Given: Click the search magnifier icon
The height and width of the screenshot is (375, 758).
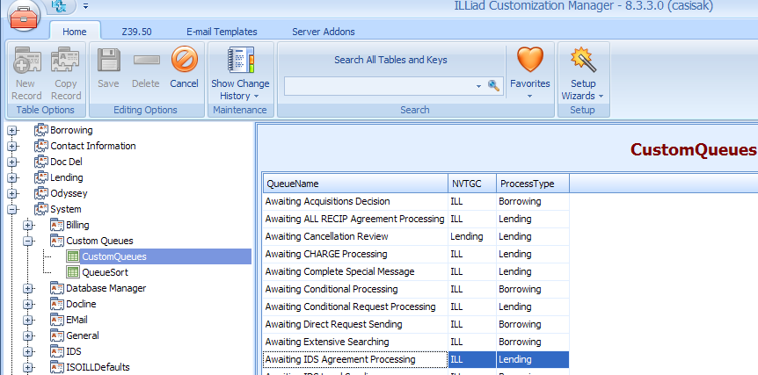Looking at the screenshot, I should [x=493, y=86].
